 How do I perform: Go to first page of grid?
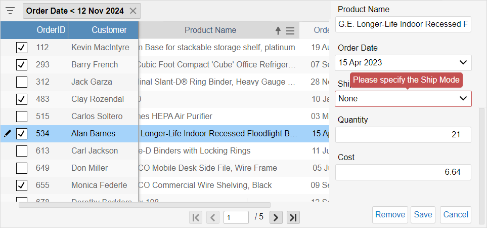point(196,217)
